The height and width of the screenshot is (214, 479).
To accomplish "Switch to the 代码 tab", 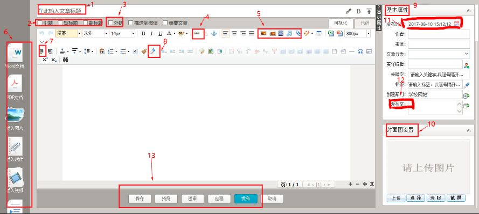I will click(365, 23).
